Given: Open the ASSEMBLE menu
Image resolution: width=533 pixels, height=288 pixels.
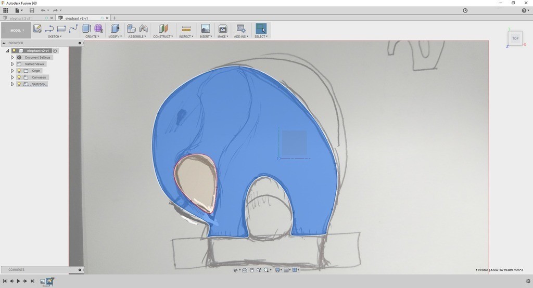Looking at the screenshot, I should click(x=137, y=36).
